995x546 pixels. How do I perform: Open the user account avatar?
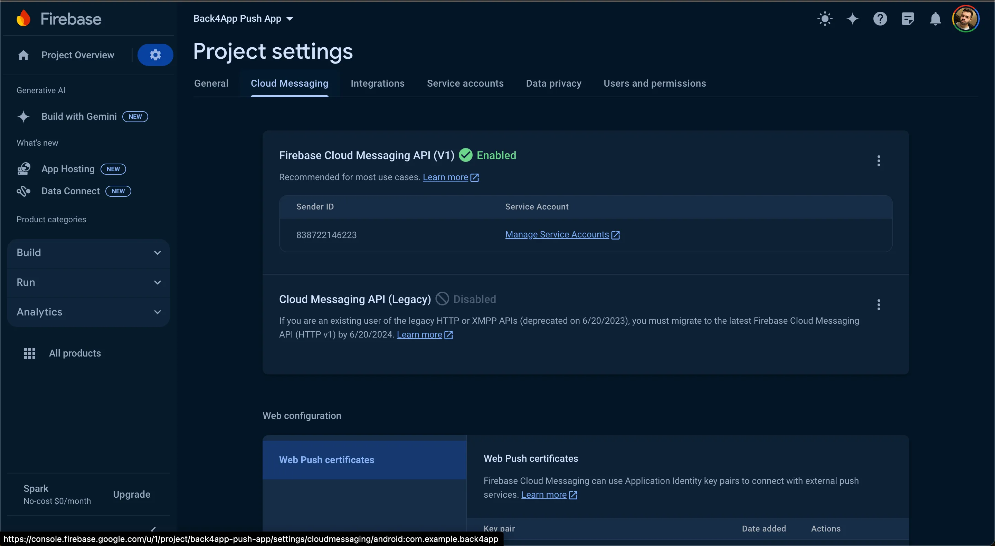[x=965, y=19]
